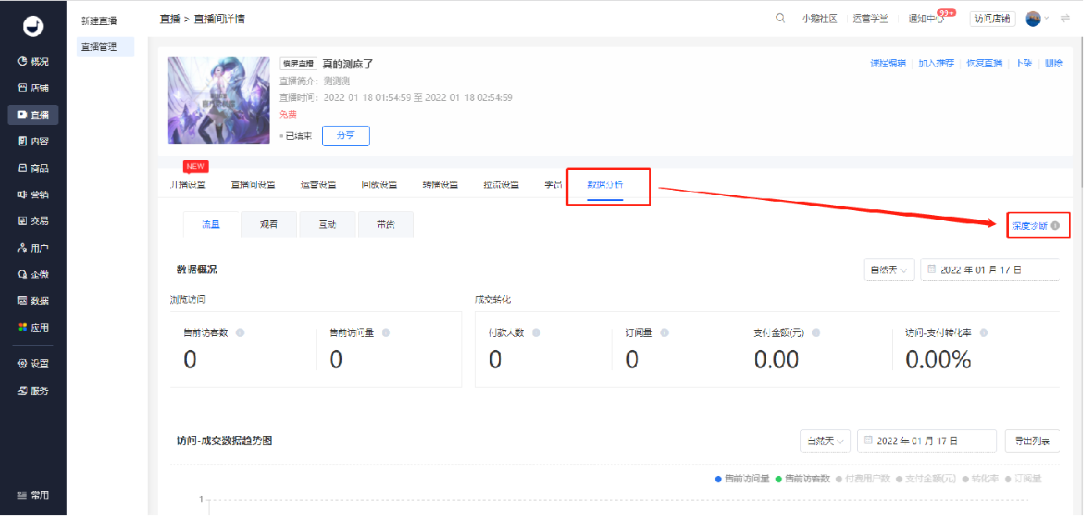Select the 带货 sub-tab

(386, 224)
